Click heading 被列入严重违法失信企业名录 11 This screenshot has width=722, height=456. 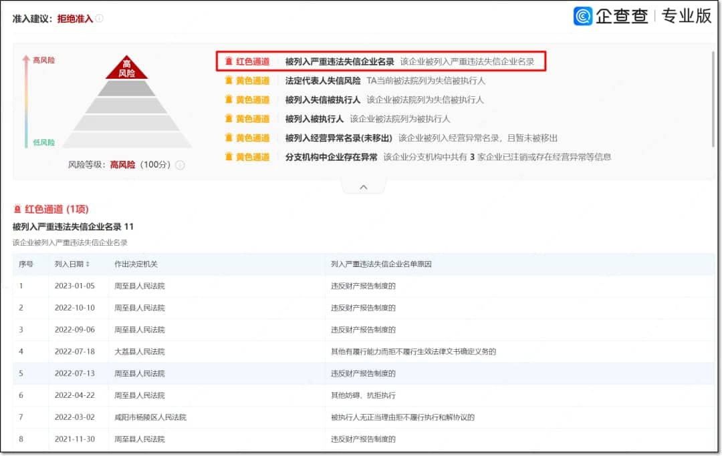(73, 226)
